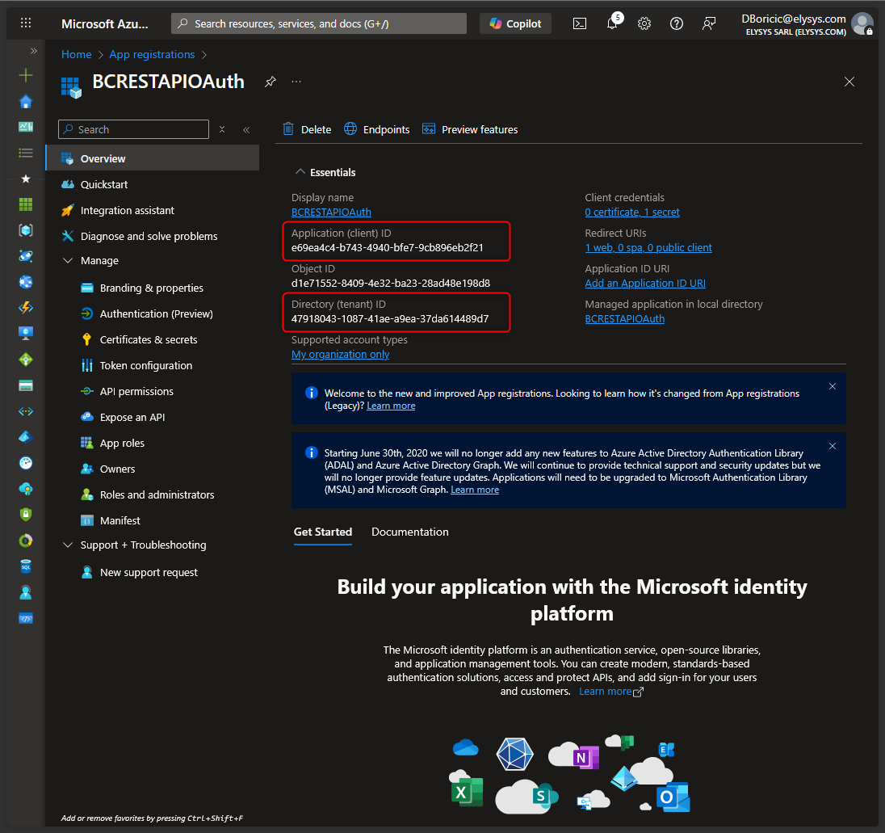
Task: Open the notifications bell
Action: point(612,23)
